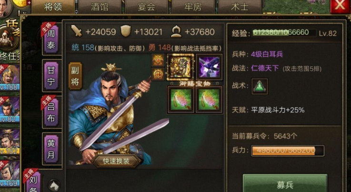Open the 牢房 tab
The height and width of the screenshot is (192, 351).
click(193, 7)
